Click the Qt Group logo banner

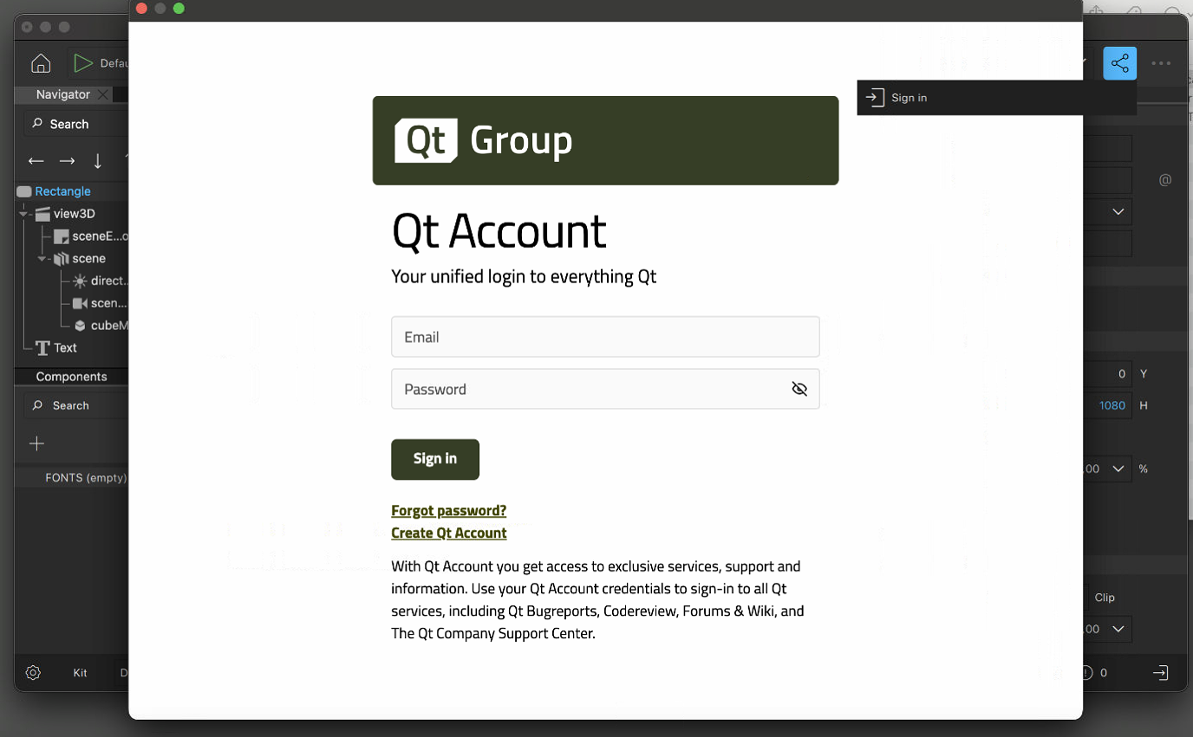click(605, 140)
